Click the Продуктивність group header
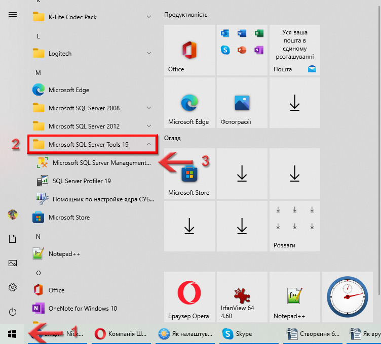 tap(185, 15)
